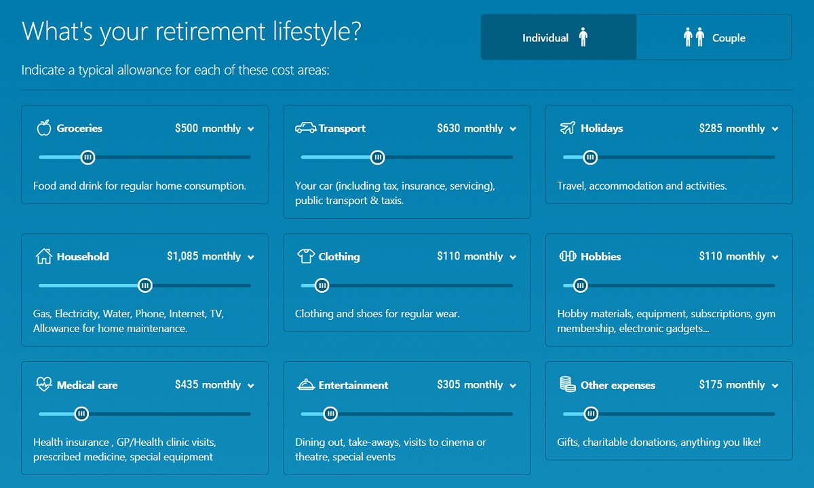Click the Household house icon
Viewport: 814px width, 488px height.
(43, 256)
